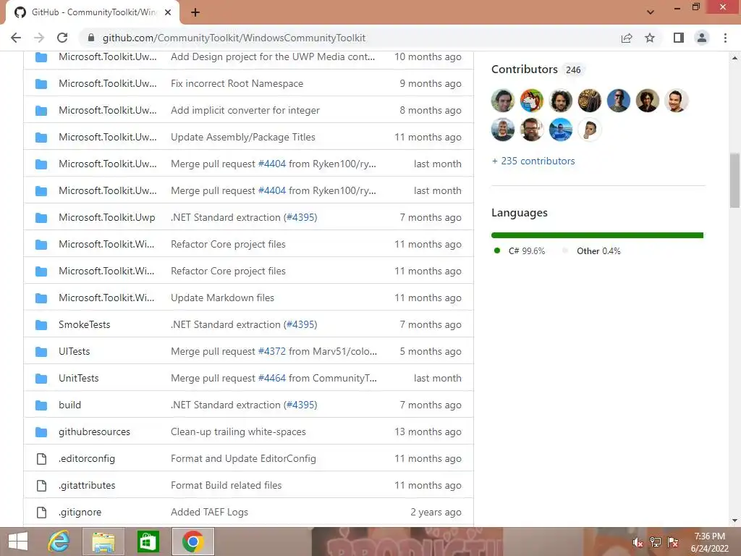This screenshot has height=556, width=741.
Task: Click file icon beside .editorconfig
Action: point(41,458)
